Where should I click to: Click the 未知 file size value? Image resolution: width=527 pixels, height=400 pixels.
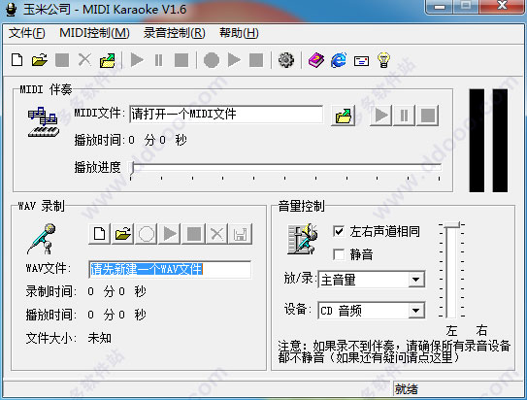[100, 338]
